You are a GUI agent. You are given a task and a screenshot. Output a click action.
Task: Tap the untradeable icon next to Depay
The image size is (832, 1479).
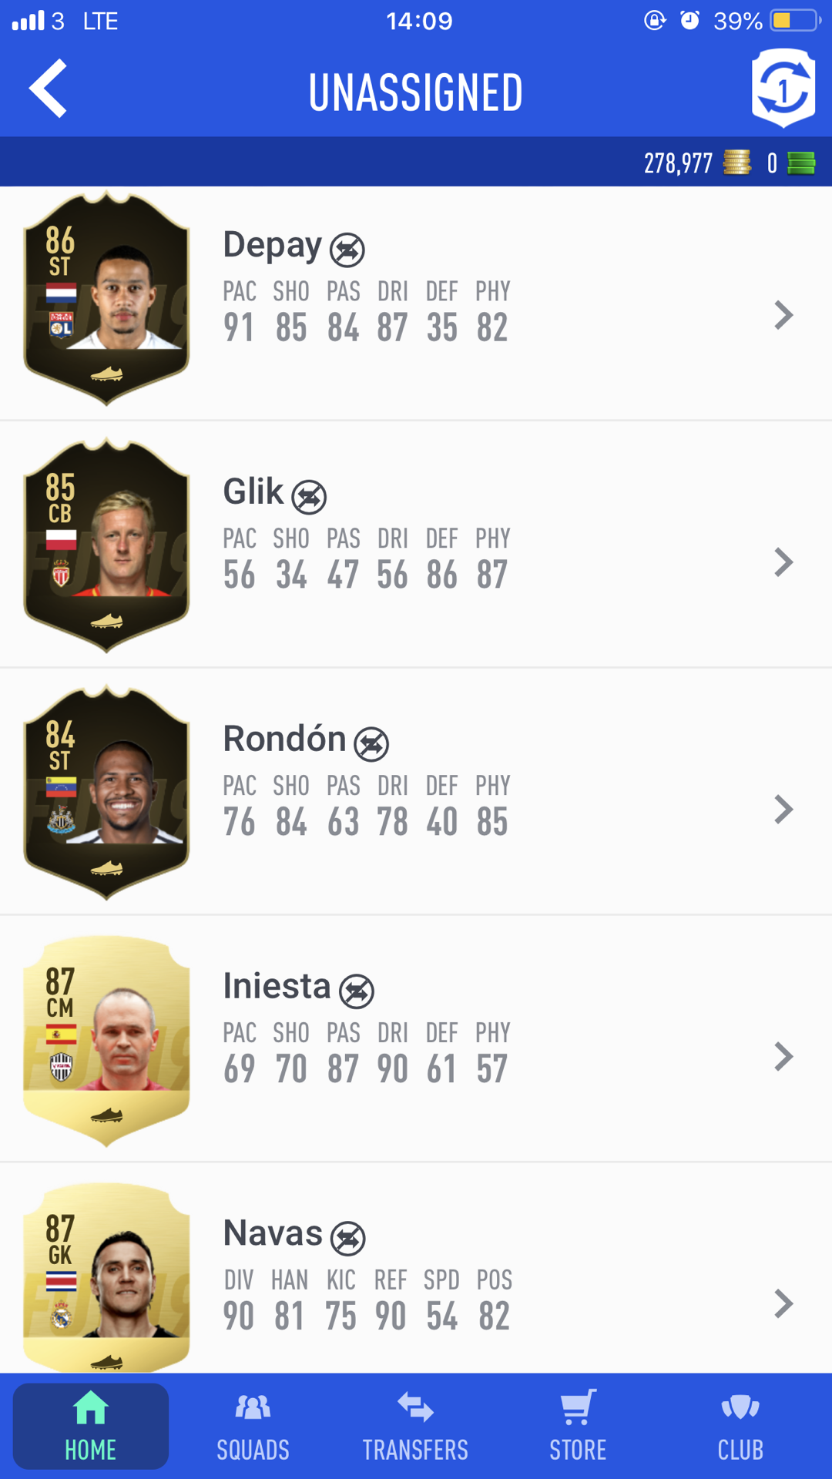coord(347,250)
